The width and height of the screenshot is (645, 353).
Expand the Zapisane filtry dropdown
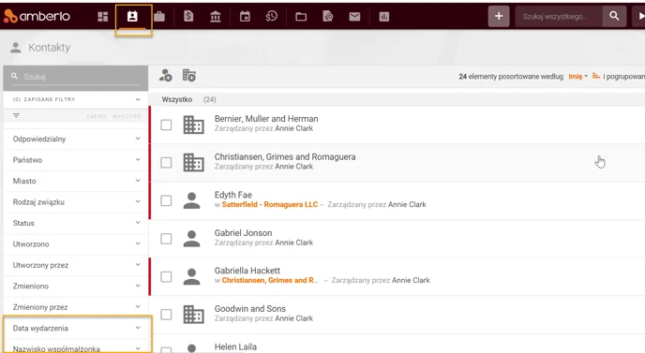76,99
